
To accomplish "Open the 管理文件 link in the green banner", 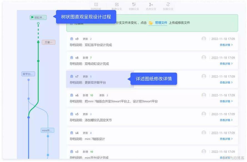I will [161, 23].
